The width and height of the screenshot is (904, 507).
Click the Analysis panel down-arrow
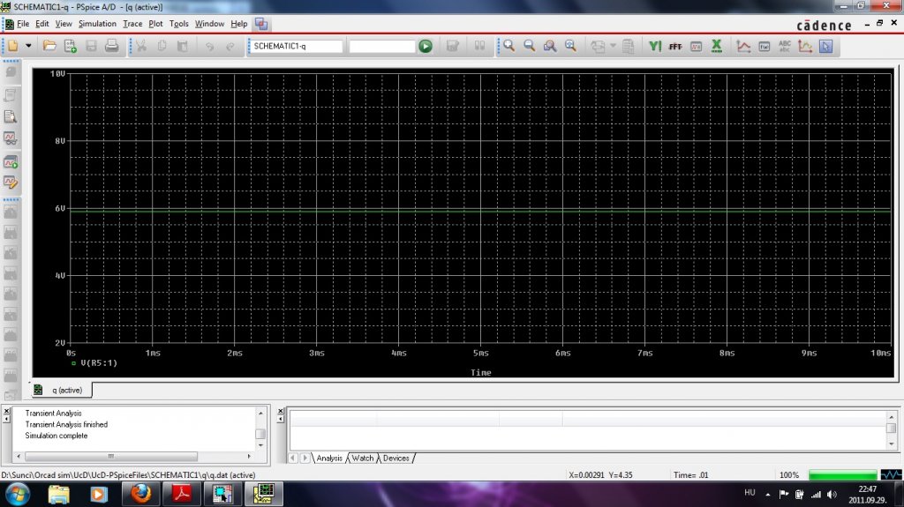(892, 444)
